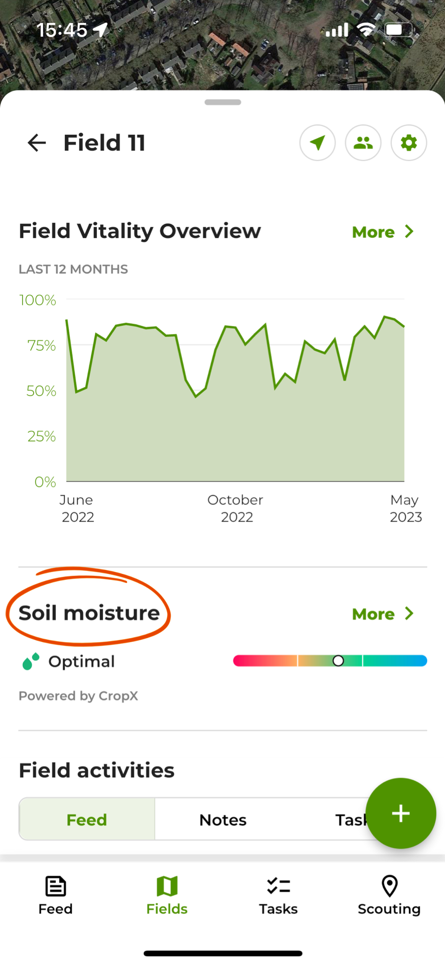Expand Soil moisture via More chevron

(409, 613)
